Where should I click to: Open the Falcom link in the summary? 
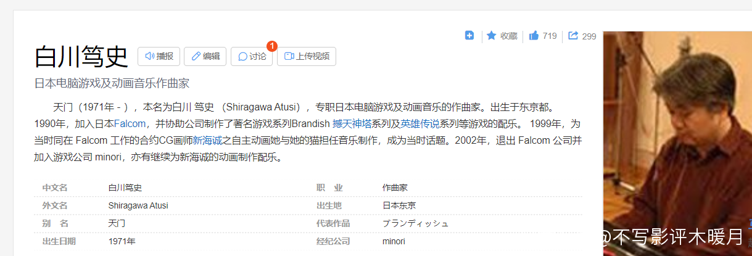click(x=130, y=123)
